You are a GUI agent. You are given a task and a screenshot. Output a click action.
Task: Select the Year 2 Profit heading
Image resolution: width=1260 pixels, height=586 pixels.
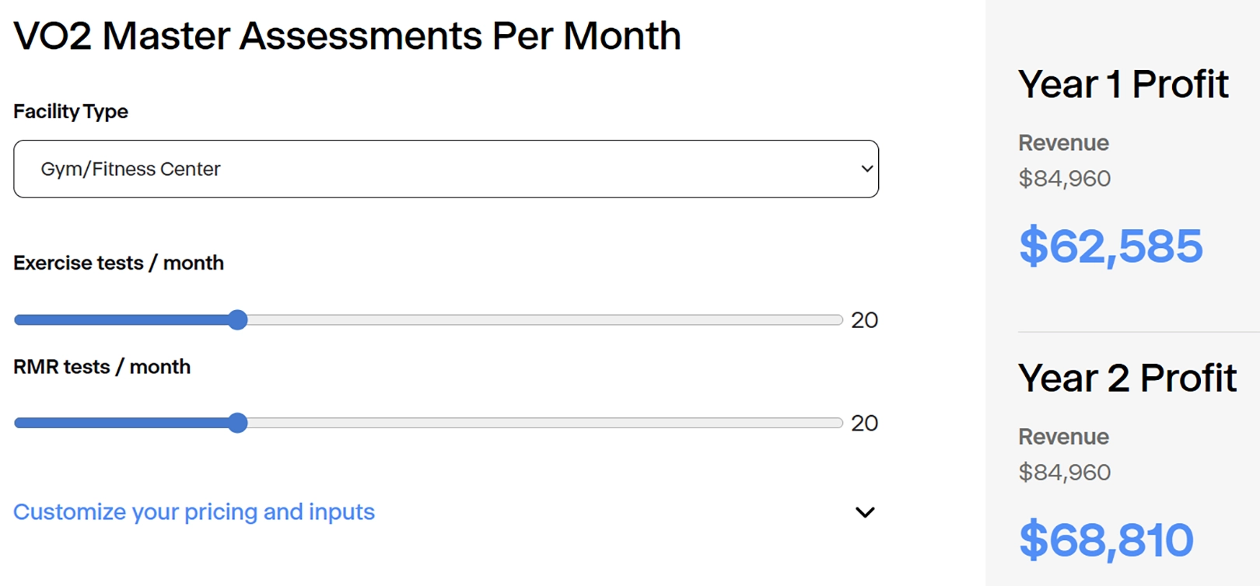click(x=1127, y=378)
